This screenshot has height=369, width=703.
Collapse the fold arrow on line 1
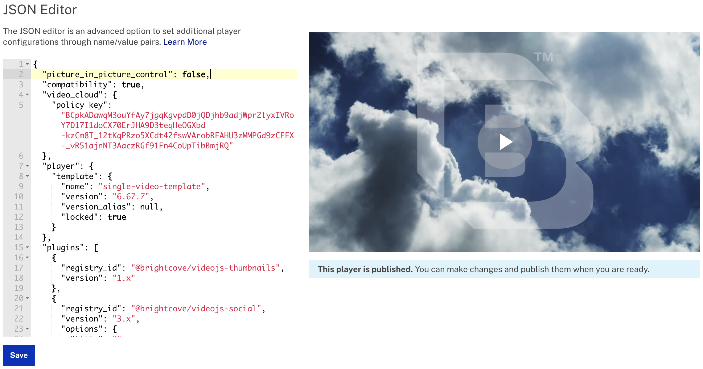(27, 64)
